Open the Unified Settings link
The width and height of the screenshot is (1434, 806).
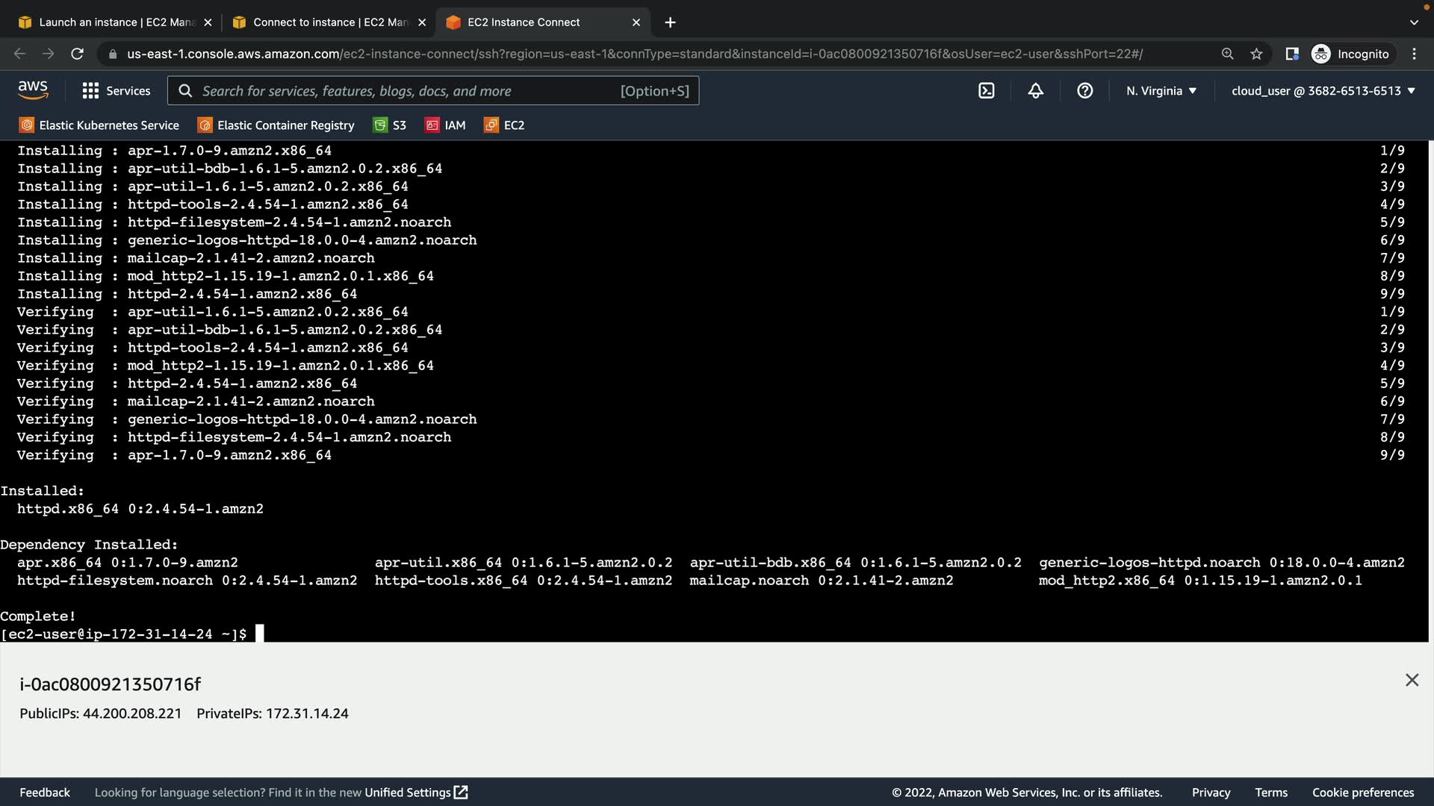[415, 793]
